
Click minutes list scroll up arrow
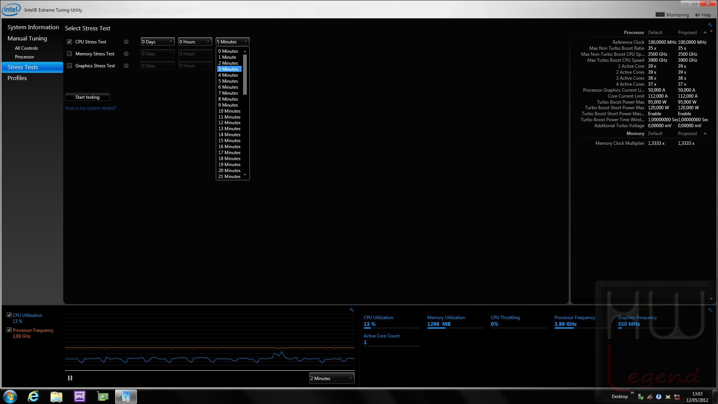point(245,51)
